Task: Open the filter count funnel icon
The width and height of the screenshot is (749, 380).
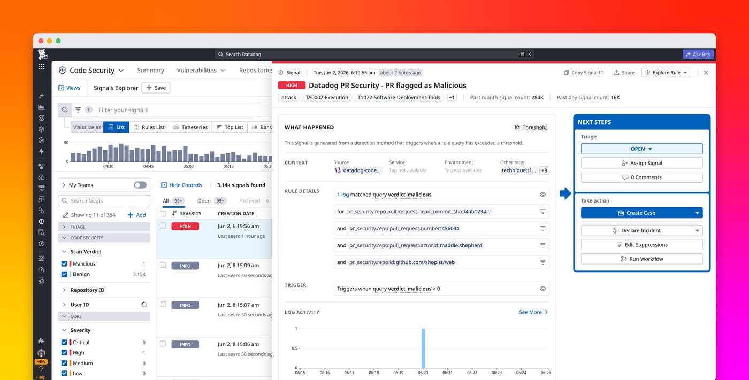Action: click(x=78, y=110)
